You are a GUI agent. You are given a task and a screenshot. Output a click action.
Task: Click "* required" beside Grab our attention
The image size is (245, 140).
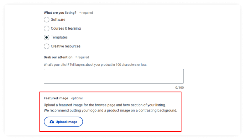[x=82, y=57]
